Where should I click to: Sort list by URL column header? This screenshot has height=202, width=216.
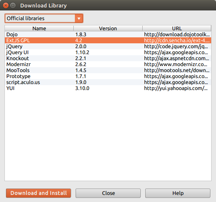click(x=177, y=28)
